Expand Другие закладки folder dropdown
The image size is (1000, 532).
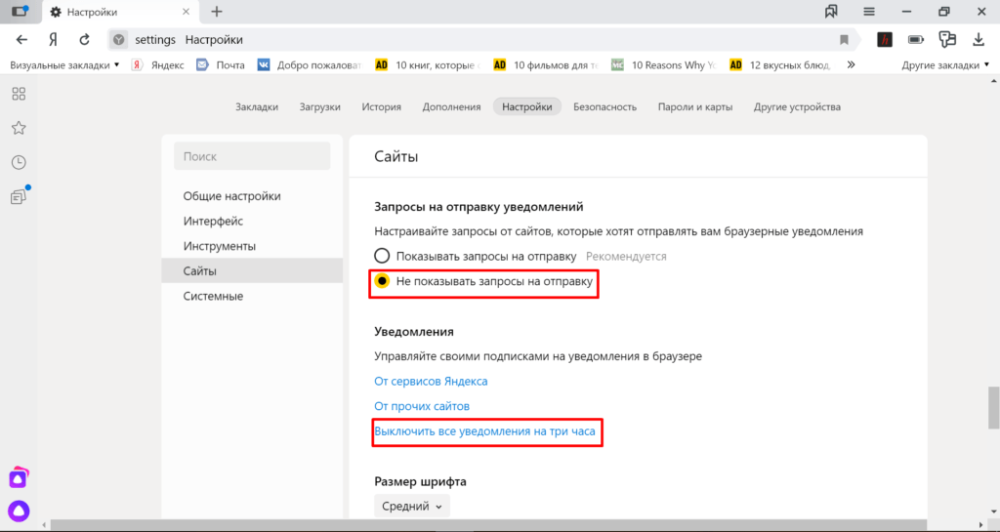pos(945,65)
